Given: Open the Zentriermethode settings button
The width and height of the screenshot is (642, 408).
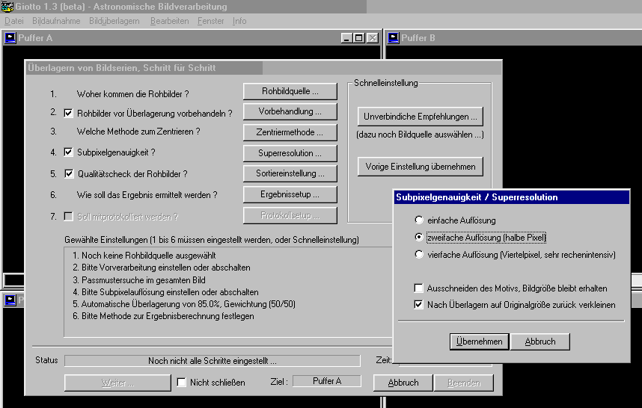Looking at the screenshot, I should 290,132.
